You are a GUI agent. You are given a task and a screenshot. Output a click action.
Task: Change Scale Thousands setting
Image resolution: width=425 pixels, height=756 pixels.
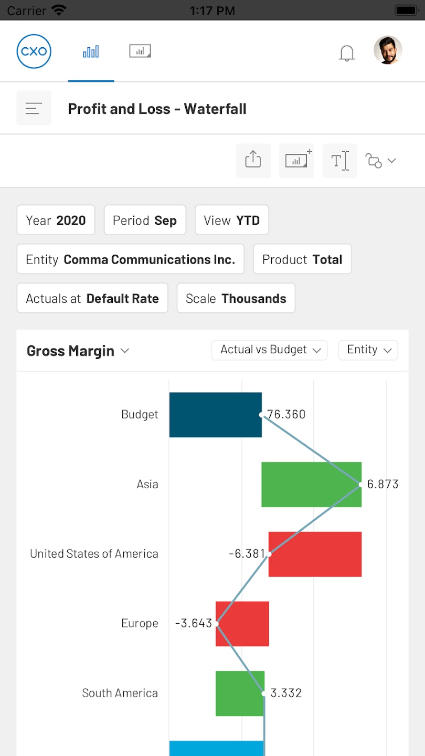tap(236, 298)
